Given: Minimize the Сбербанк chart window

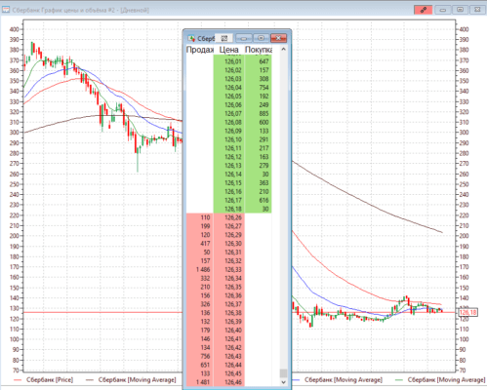Looking at the screenshot, I should (x=442, y=10).
